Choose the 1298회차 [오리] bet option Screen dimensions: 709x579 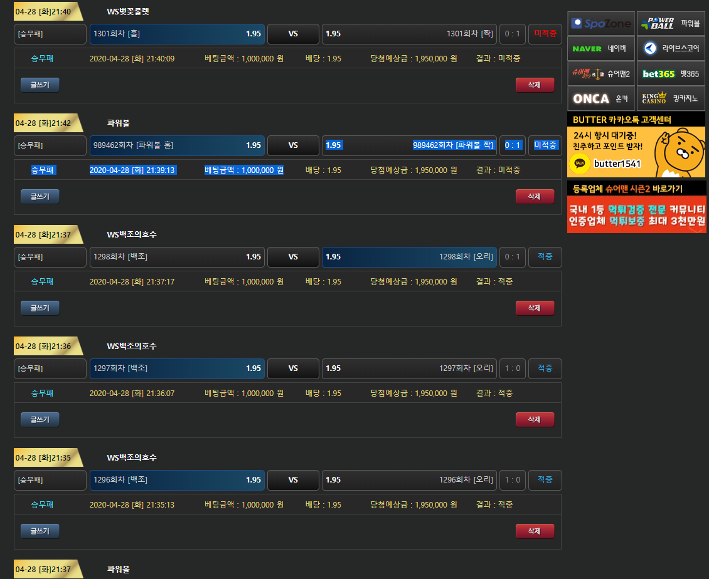point(409,257)
